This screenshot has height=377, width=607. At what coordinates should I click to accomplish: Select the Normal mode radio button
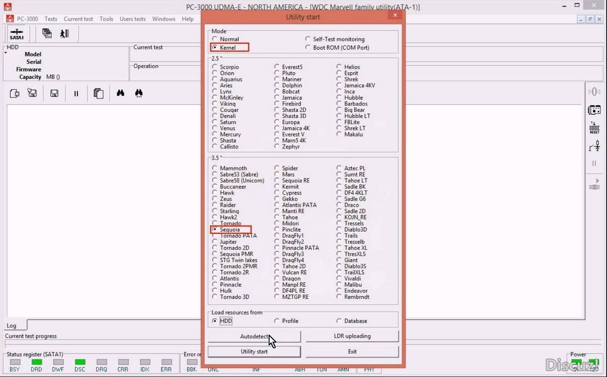[x=215, y=39]
